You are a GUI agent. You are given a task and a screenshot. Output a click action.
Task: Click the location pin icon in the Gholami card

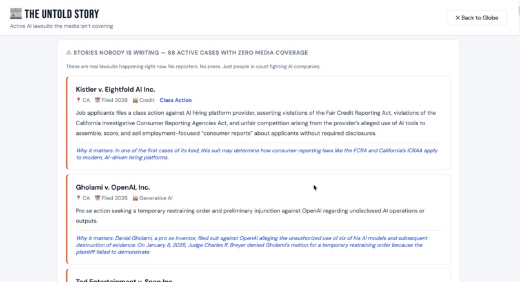[x=78, y=197]
